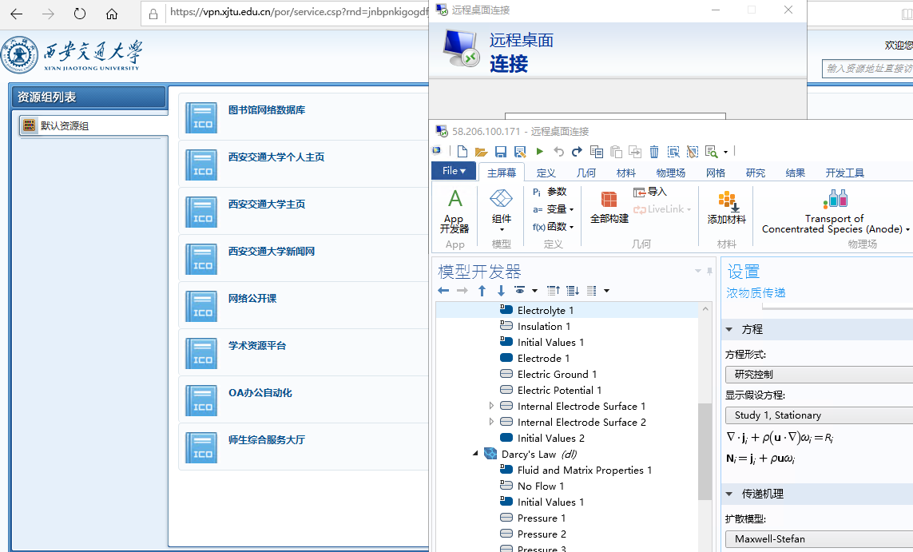Click the green Run/compute arrow in quick toolbar
This screenshot has width=913, height=552.
pyautogui.click(x=540, y=152)
